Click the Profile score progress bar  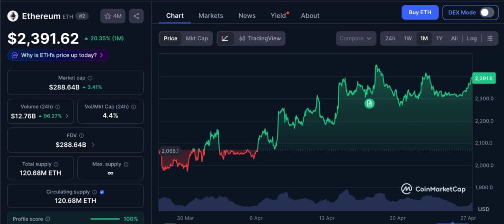pyautogui.click(x=105, y=219)
